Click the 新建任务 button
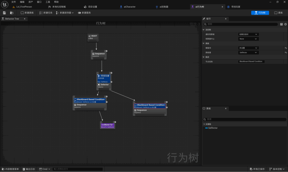 coord(46,13)
